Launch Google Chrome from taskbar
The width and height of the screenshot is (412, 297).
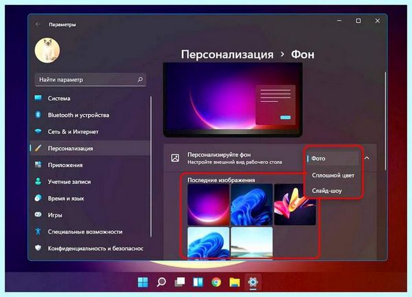coord(216,283)
